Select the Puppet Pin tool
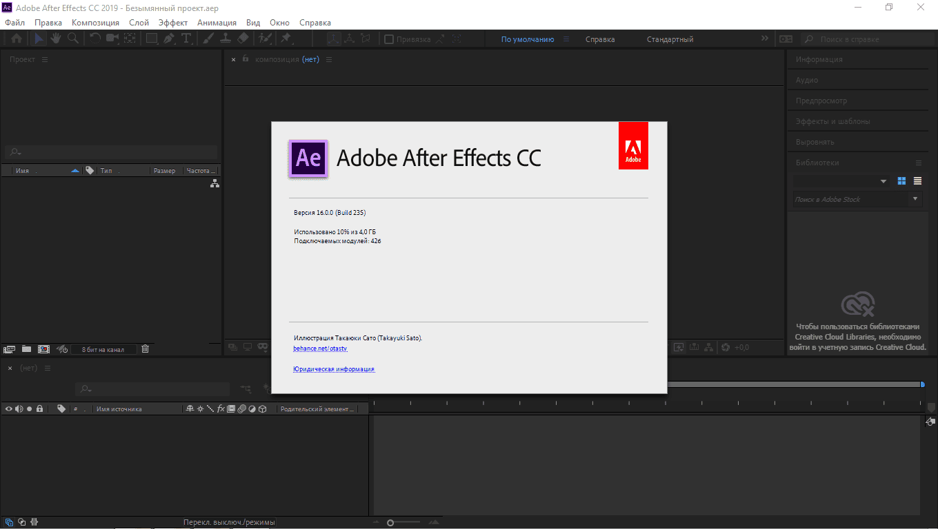Image resolution: width=938 pixels, height=529 pixels. 286,39
